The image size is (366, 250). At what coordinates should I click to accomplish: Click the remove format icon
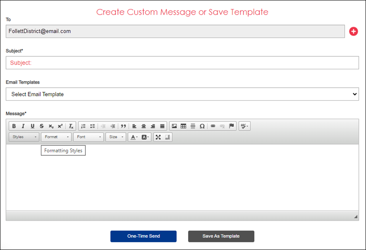71,126
